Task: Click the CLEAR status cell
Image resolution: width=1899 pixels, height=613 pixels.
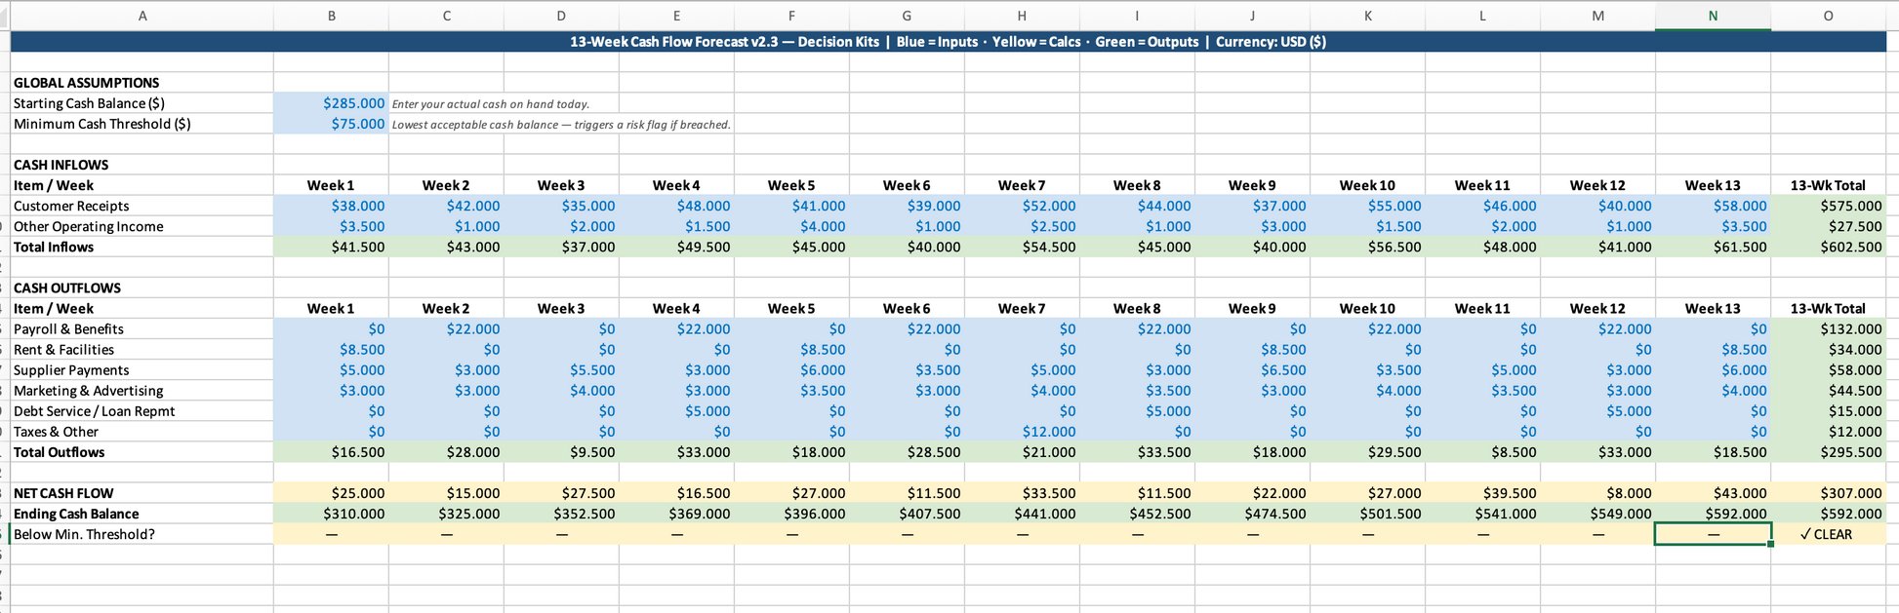Action: [1828, 534]
